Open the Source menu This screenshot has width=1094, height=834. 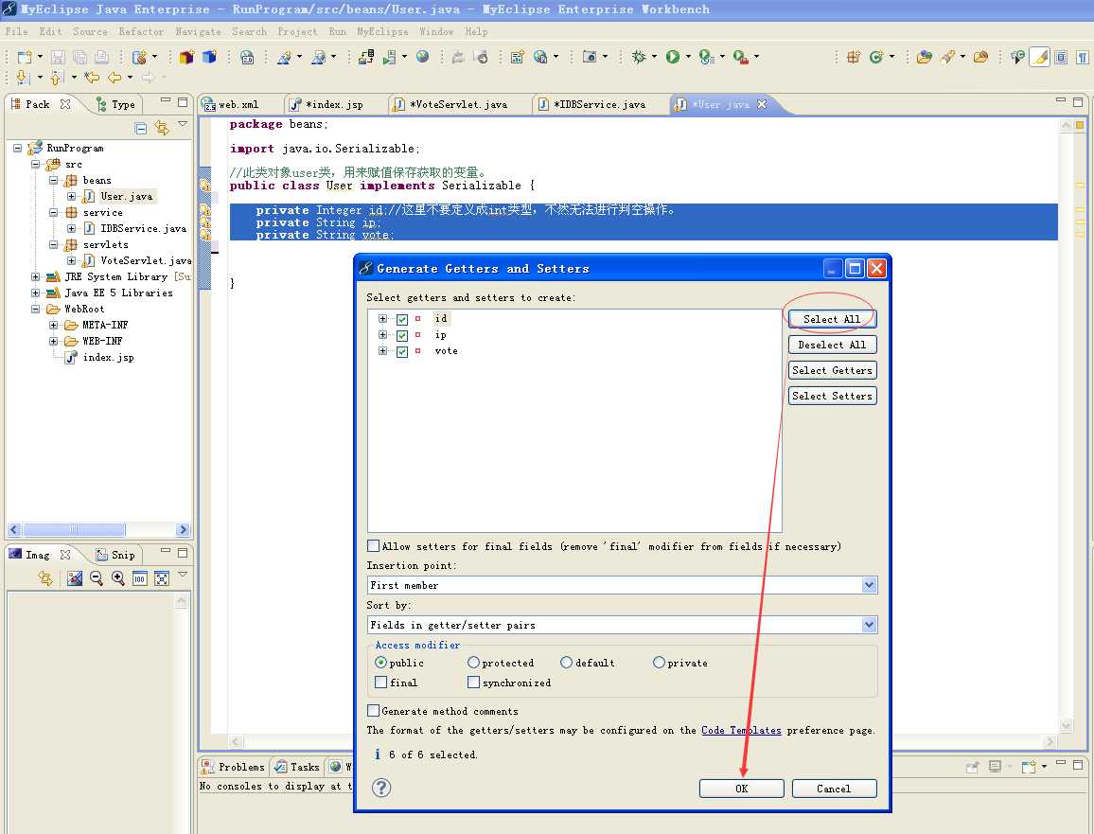click(90, 31)
